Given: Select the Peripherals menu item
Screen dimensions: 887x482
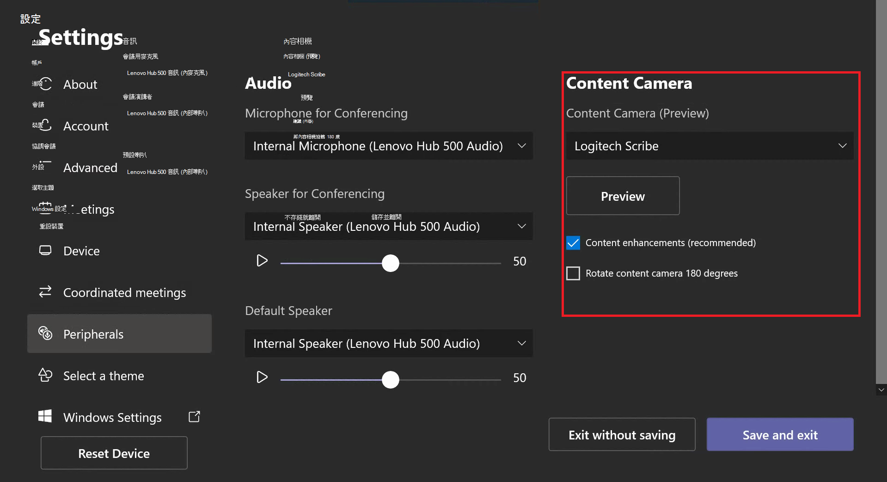Looking at the screenshot, I should (x=119, y=334).
